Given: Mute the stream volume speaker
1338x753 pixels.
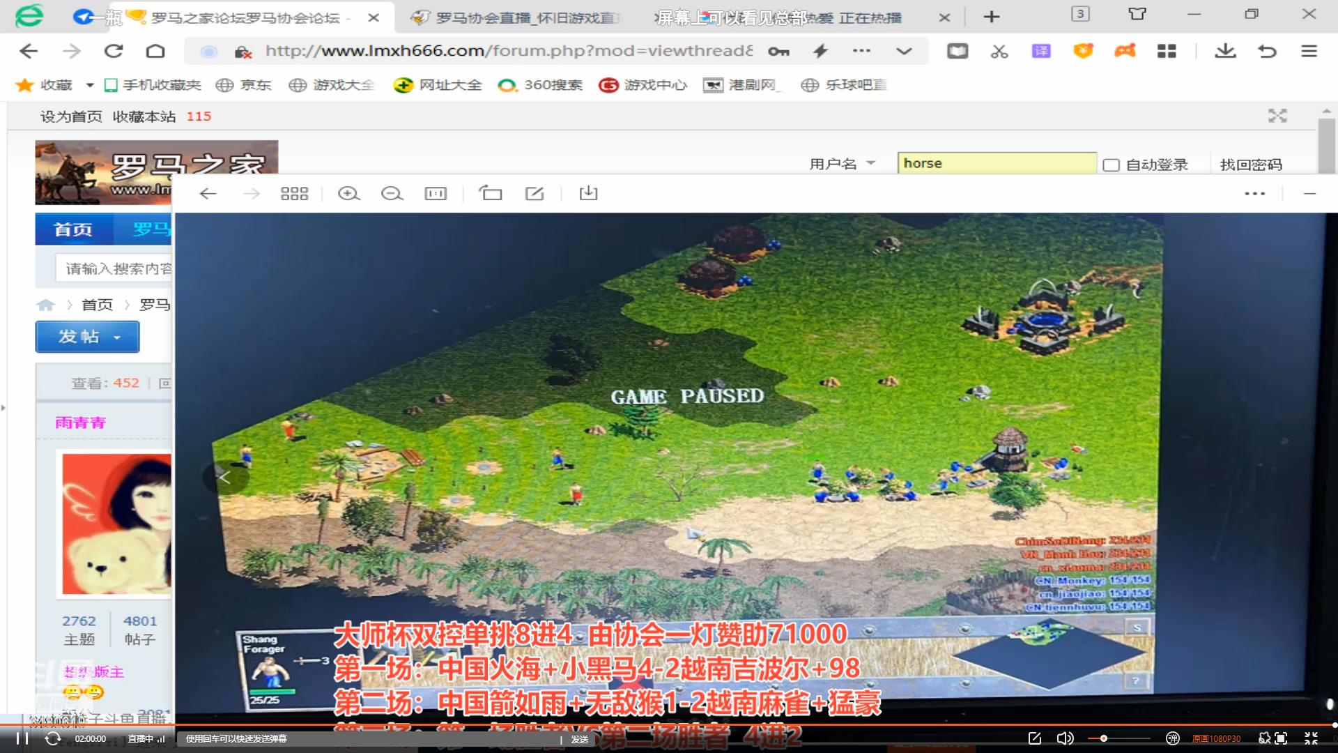Looking at the screenshot, I should tap(1064, 738).
